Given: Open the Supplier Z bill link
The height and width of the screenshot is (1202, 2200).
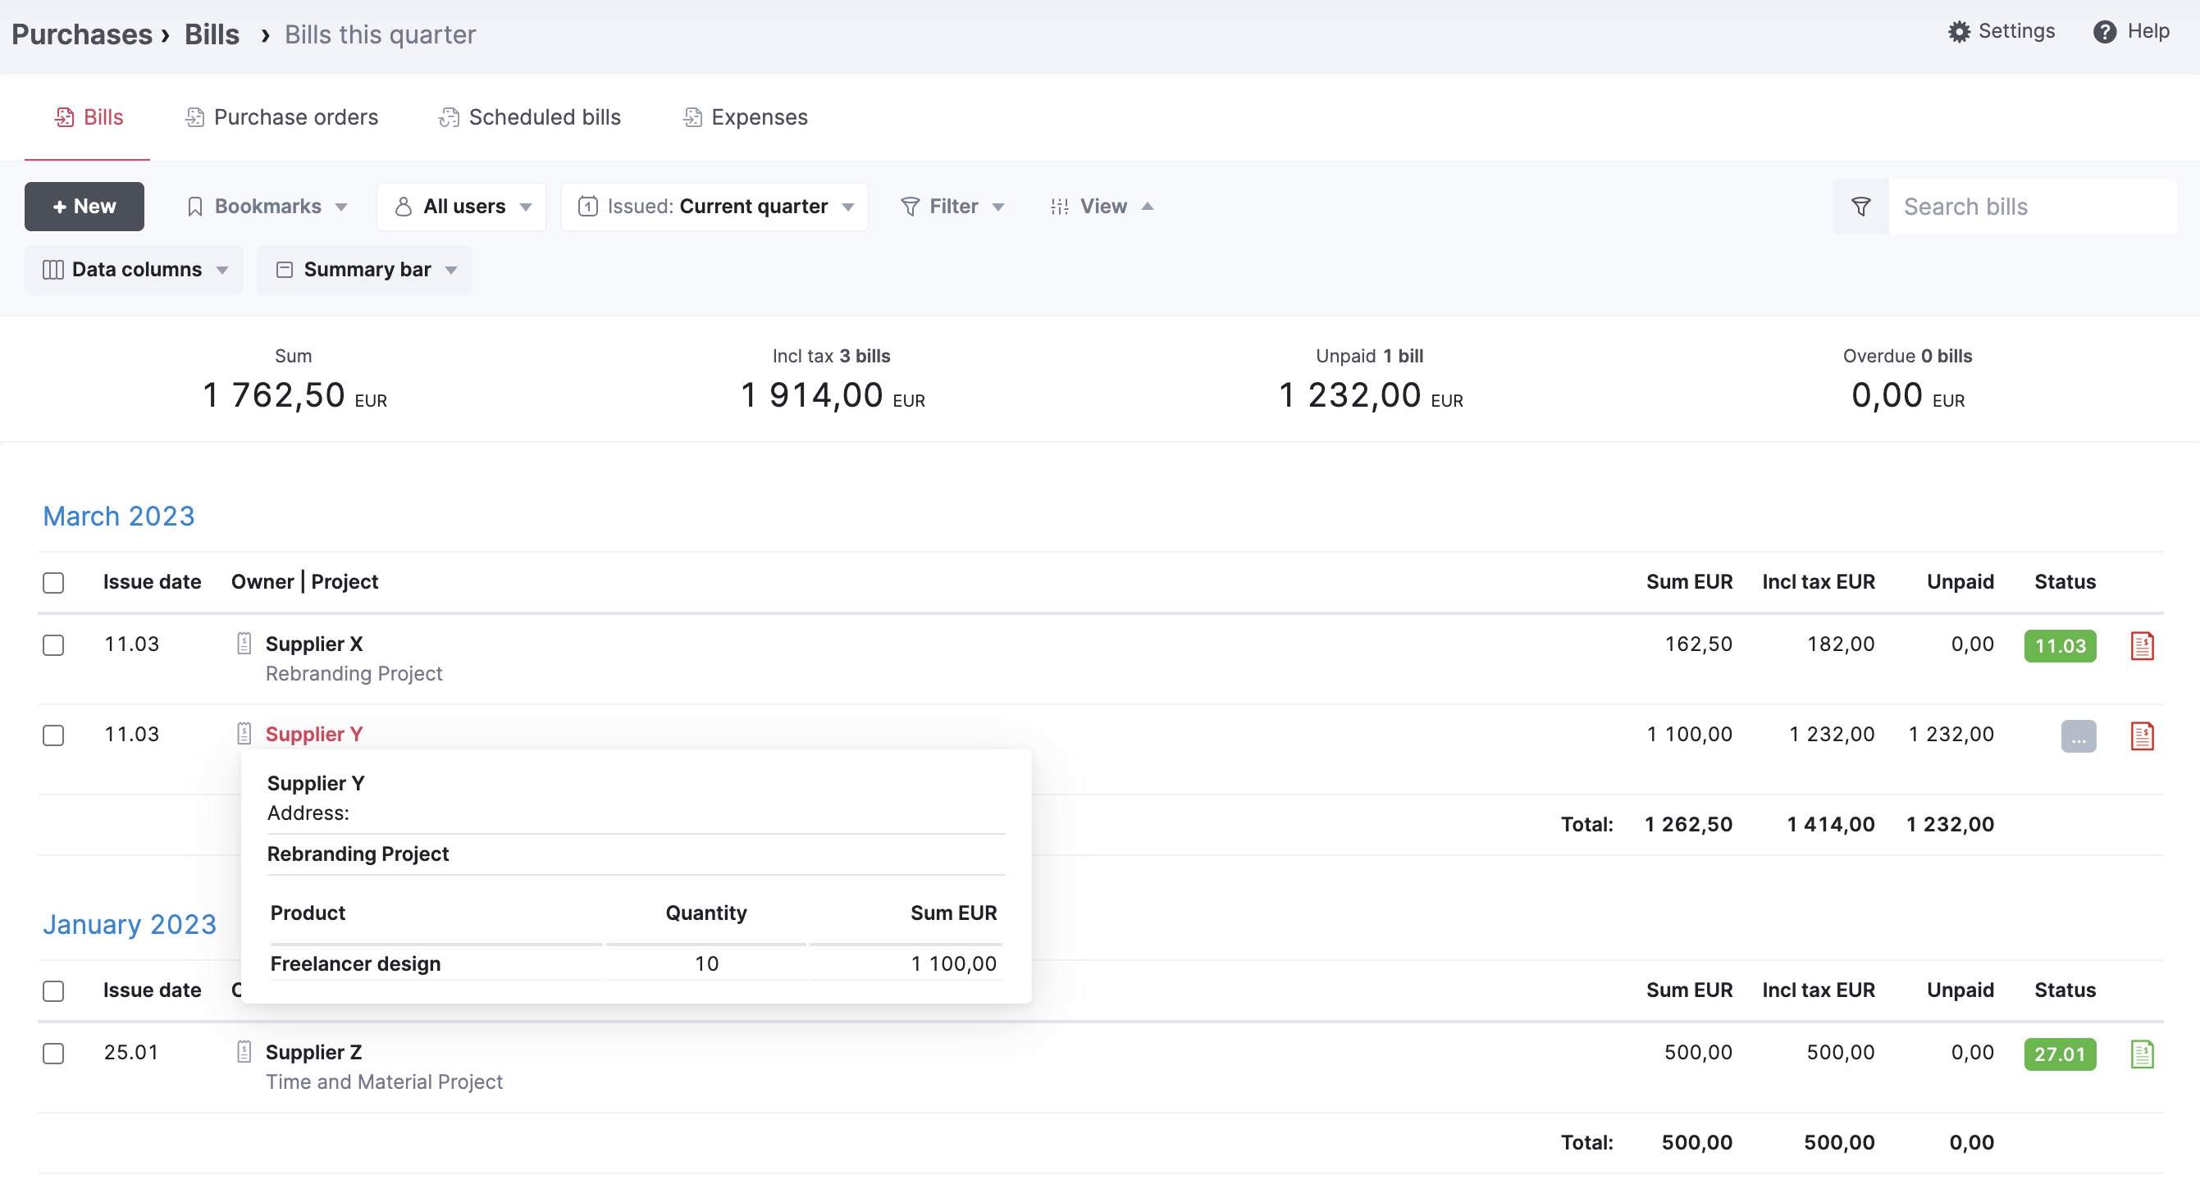Looking at the screenshot, I should (x=313, y=1052).
